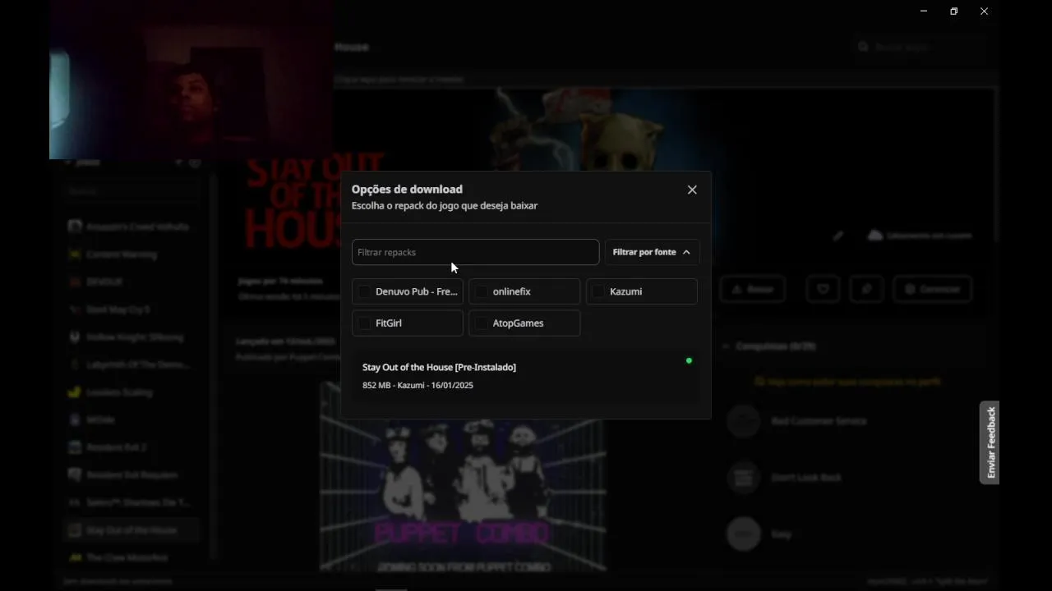Select the AtopGames source checkbox
This screenshot has width=1052, height=591.
click(482, 323)
